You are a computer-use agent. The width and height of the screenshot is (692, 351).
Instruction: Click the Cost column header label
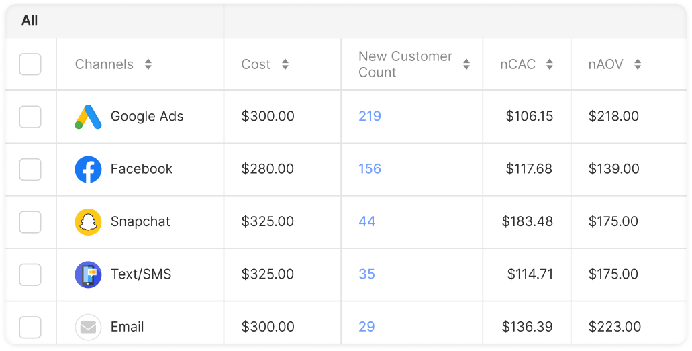[256, 64]
